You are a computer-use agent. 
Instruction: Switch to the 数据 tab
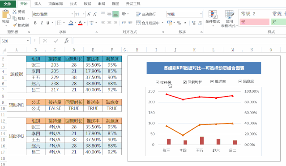87,4
